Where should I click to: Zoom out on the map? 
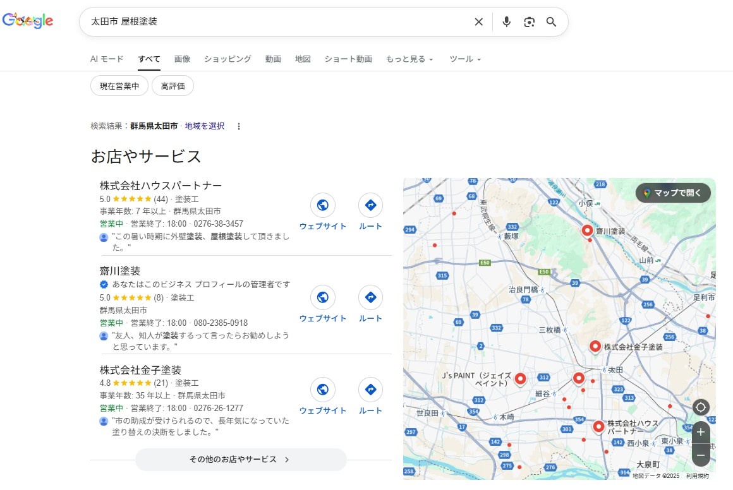click(701, 455)
